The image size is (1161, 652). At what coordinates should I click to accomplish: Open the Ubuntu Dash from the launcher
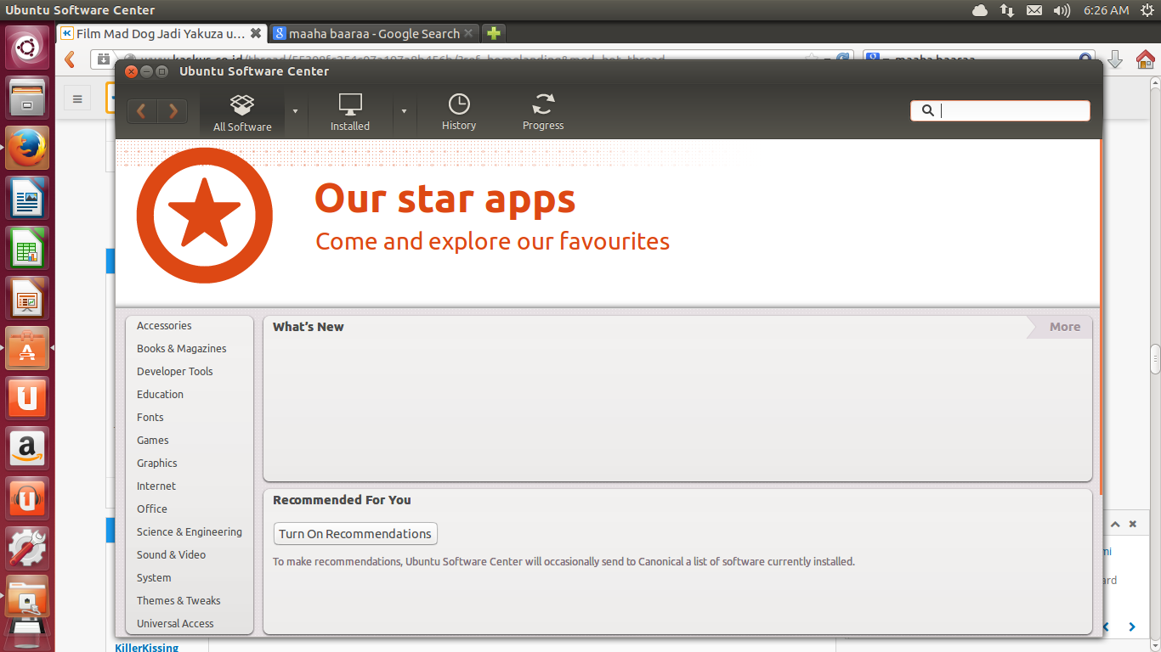(28, 48)
